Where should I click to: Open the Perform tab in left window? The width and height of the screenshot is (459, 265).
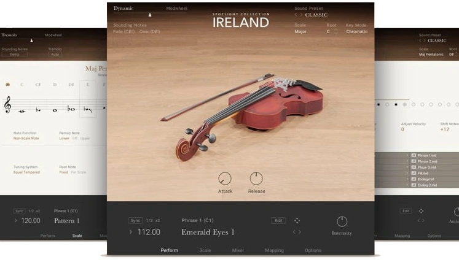[x=47, y=236]
